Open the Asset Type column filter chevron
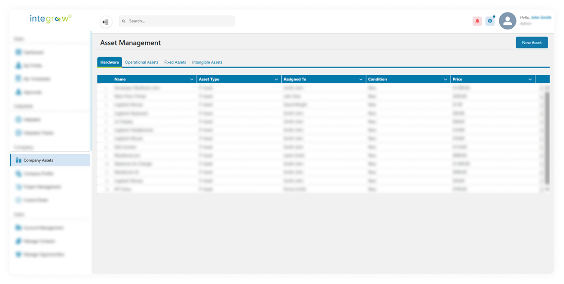The image size is (564, 284). click(x=276, y=80)
